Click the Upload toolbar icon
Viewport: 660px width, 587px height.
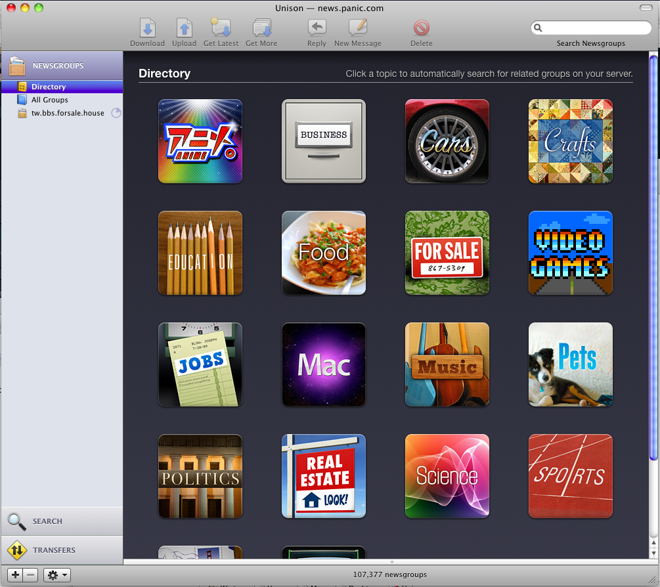point(185,28)
